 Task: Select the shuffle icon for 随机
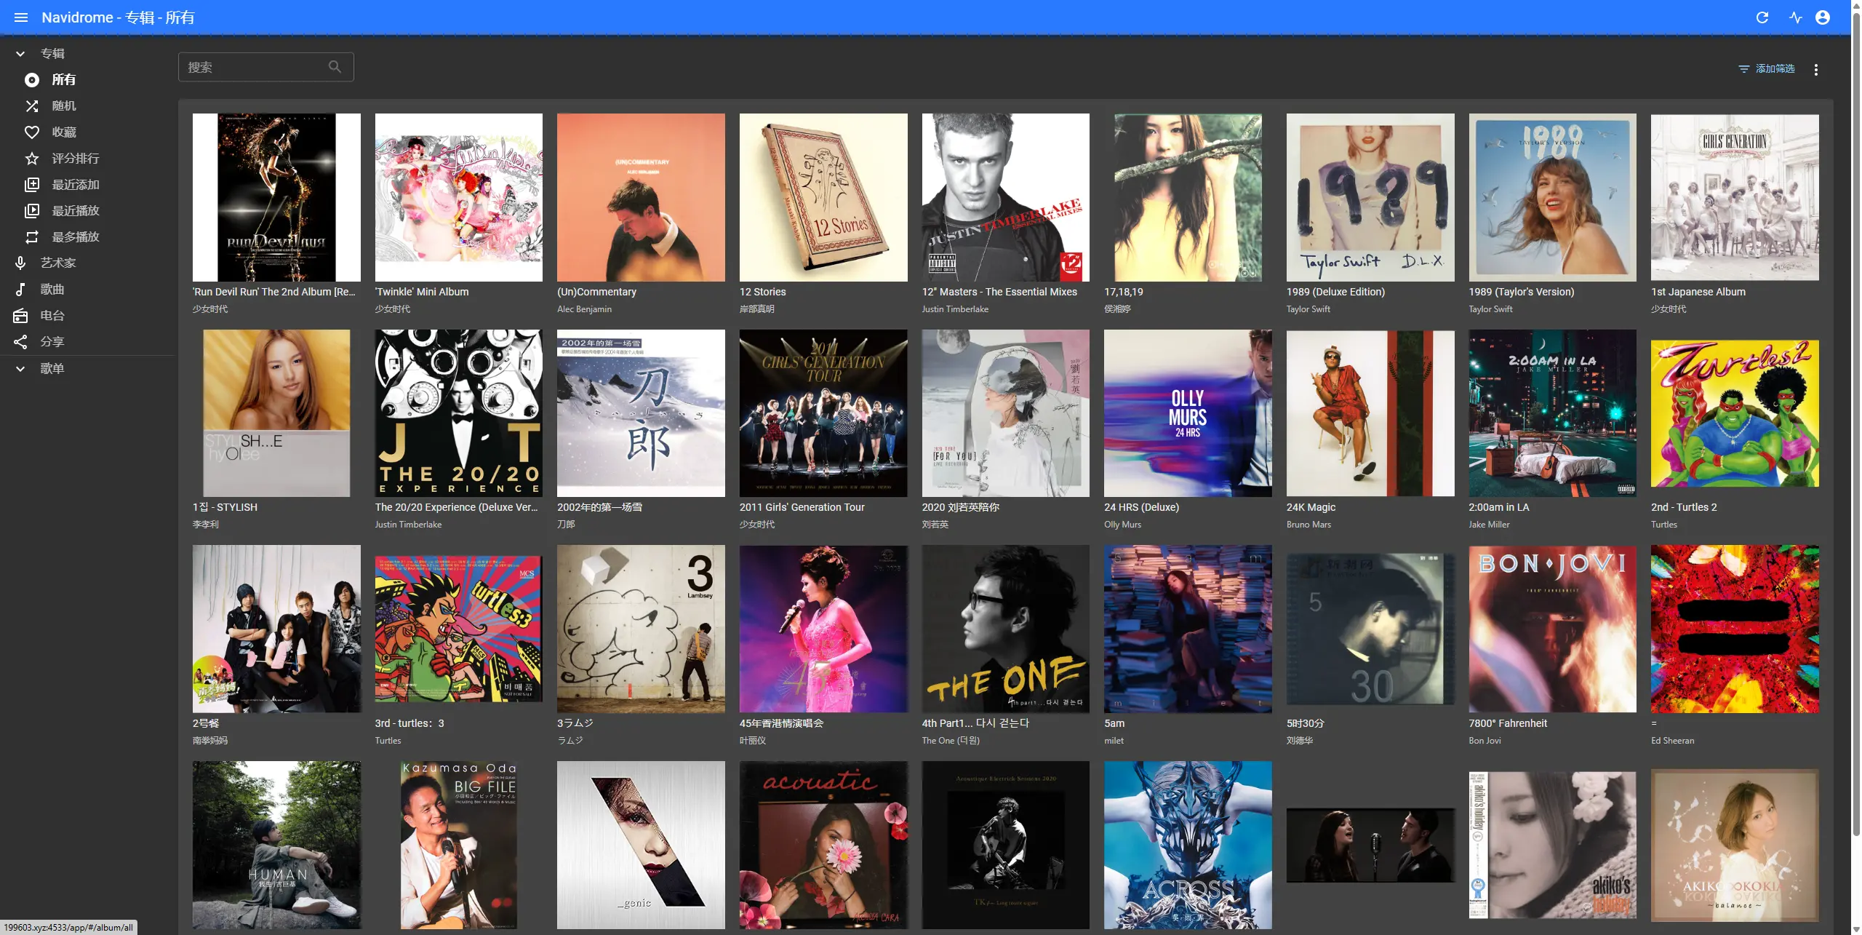pos(32,106)
